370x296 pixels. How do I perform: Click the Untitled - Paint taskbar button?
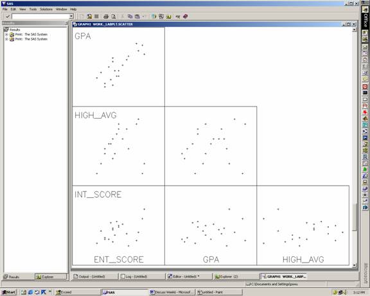click(219, 292)
